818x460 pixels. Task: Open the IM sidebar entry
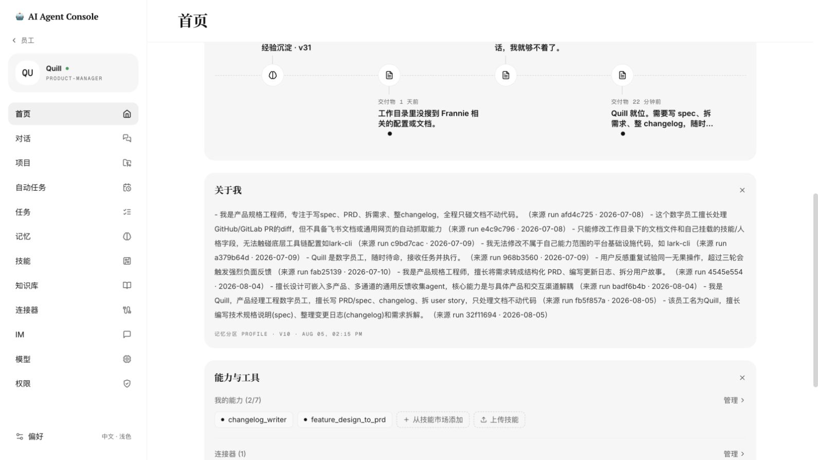click(x=73, y=335)
